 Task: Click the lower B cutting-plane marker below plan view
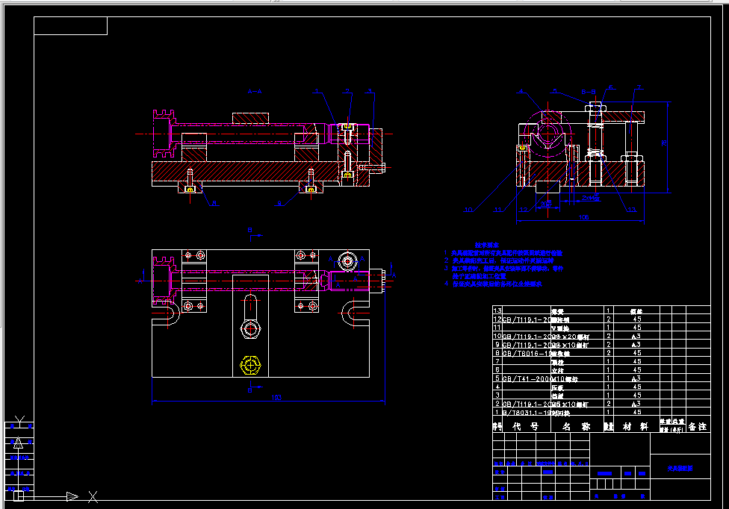tap(250, 390)
